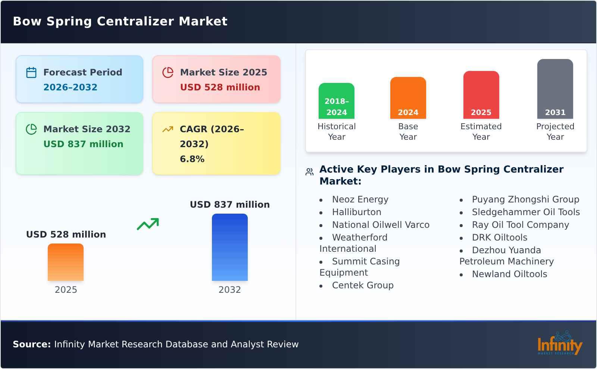Click the orange 2025 market size bar
This screenshot has height=369, width=597.
click(66, 262)
